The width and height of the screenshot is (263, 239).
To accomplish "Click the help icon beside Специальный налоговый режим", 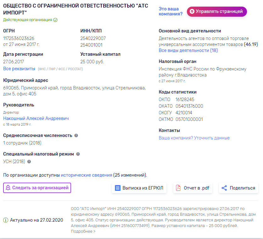I will tap(78, 154).
